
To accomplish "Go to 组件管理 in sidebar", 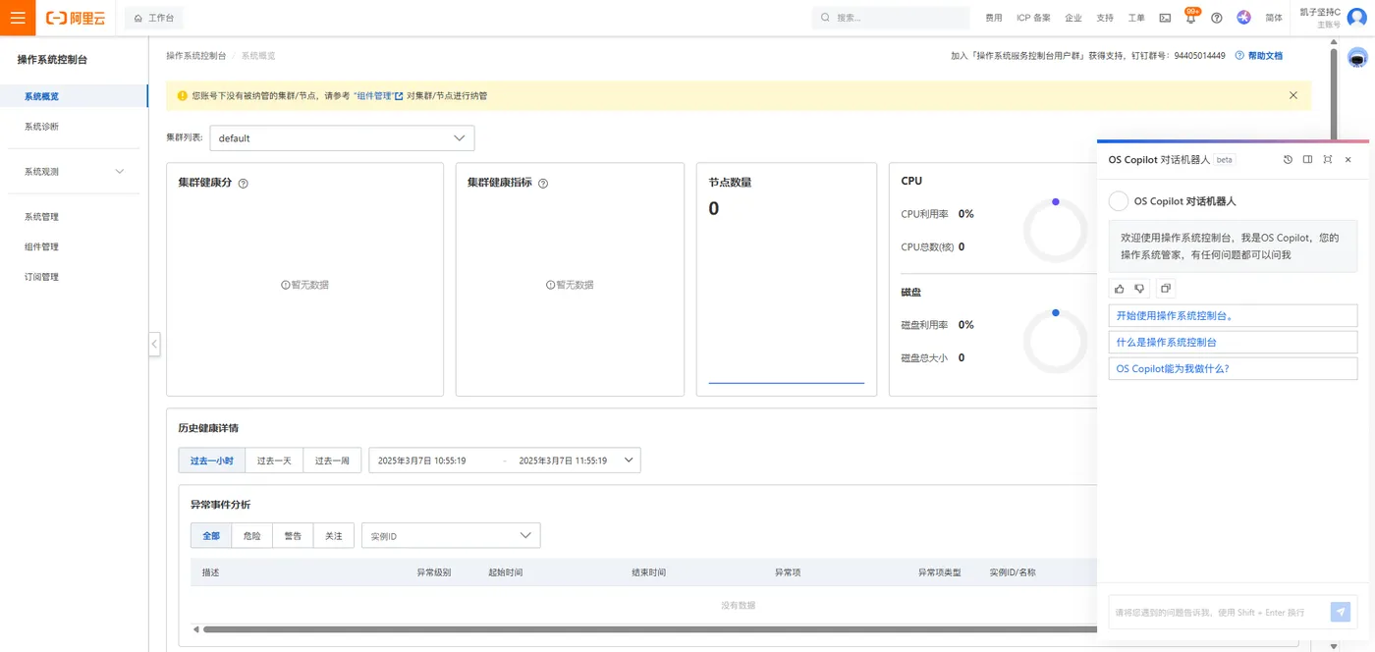I will coord(41,247).
